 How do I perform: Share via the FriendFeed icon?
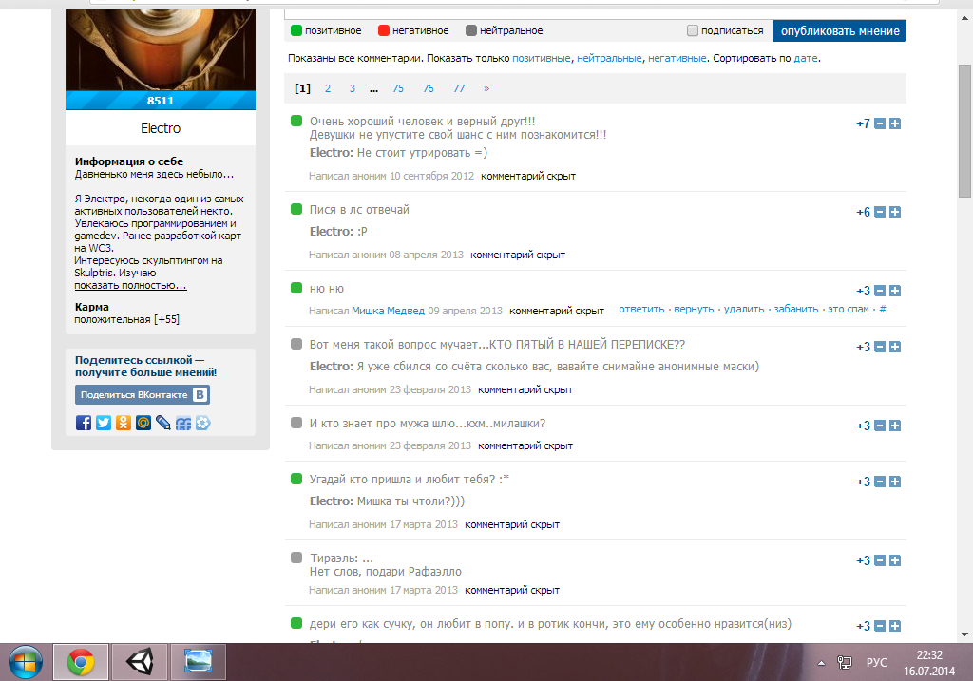coord(183,423)
